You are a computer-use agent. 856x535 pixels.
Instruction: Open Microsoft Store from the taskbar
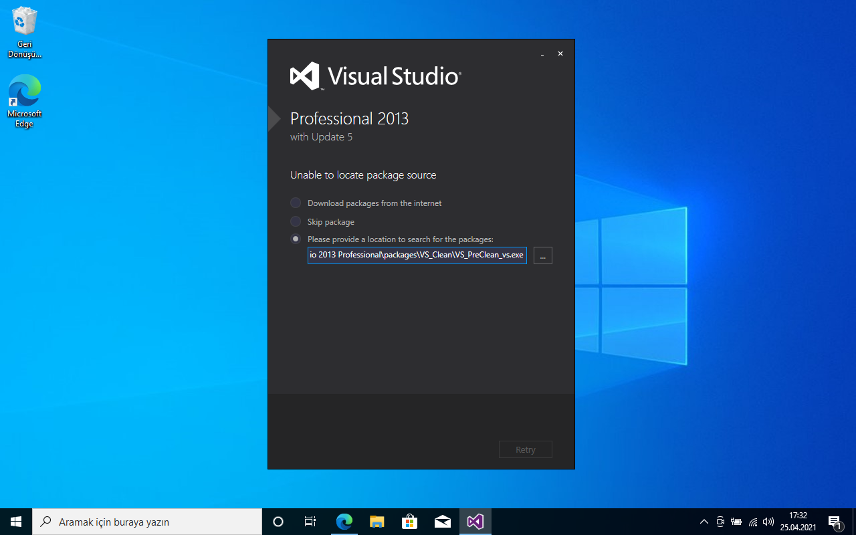point(410,522)
